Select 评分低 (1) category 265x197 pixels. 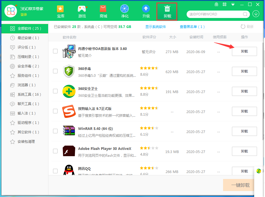pos(25,47)
